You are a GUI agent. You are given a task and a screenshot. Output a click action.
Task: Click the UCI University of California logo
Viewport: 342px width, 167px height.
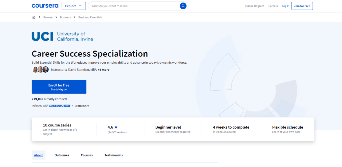(62, 36)
